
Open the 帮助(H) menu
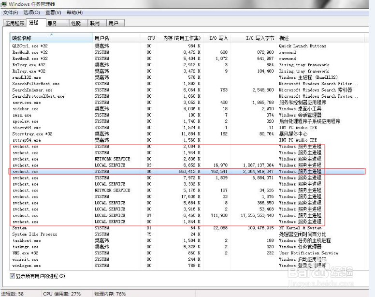(74, 13)
